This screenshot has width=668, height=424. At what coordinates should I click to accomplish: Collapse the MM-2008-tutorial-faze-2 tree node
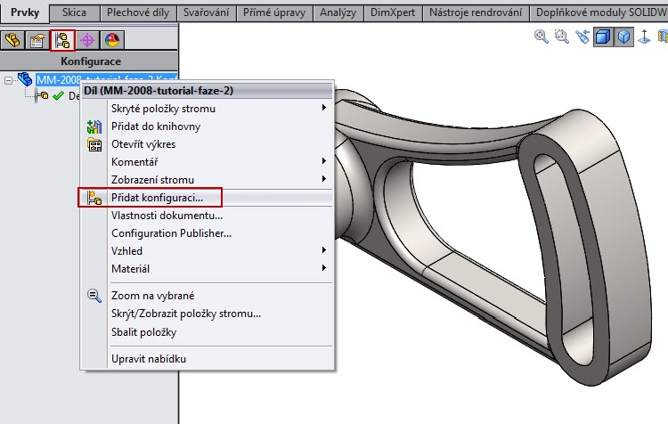pyautogui.click(x=9, y=80)
